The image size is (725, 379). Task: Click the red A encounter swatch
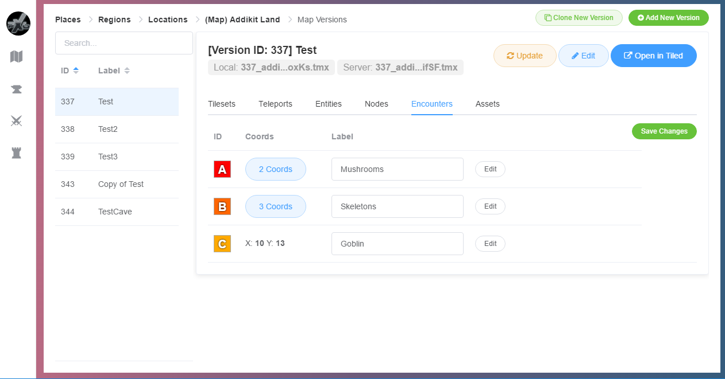(x=222, y=169)
